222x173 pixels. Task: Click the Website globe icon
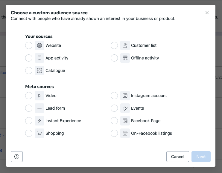tap(39, 45)
